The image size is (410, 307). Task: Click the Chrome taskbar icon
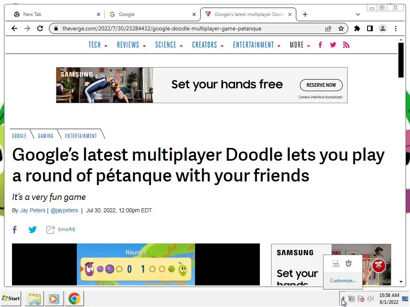(74, 299)
